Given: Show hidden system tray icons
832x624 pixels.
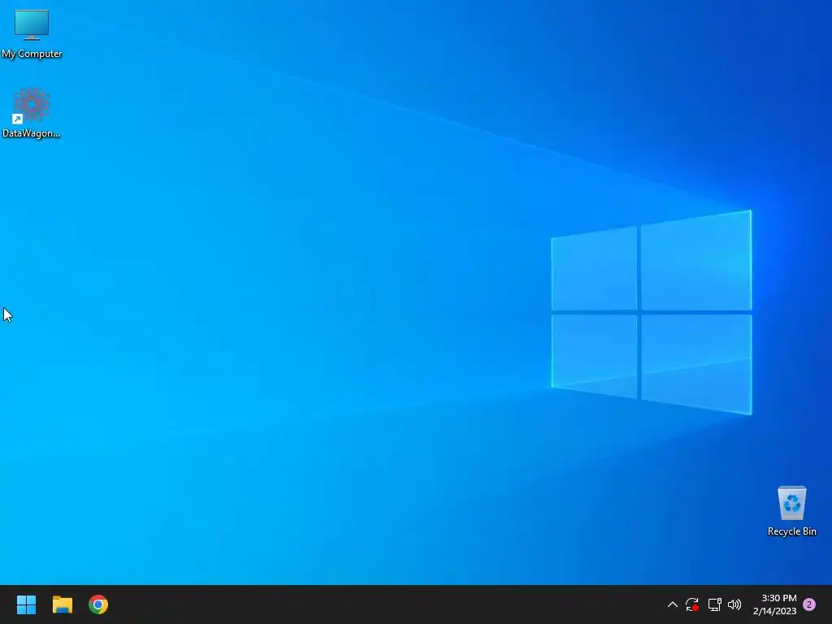Looking at the screenshot, I should (672, 604).
